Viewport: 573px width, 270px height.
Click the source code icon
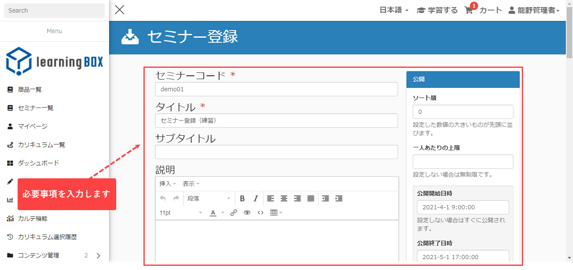pyautogui.click(x=260, y=213)
